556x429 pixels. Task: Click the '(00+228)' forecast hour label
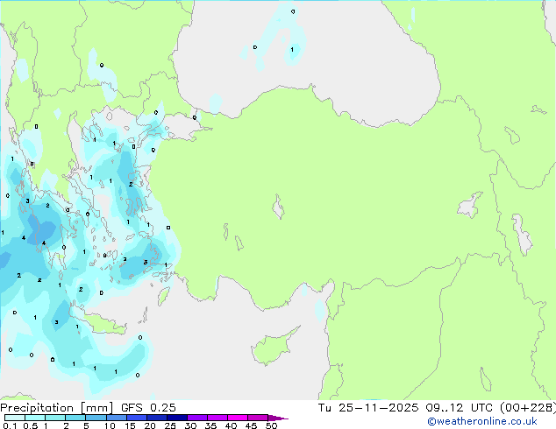(x=528, y=408)
